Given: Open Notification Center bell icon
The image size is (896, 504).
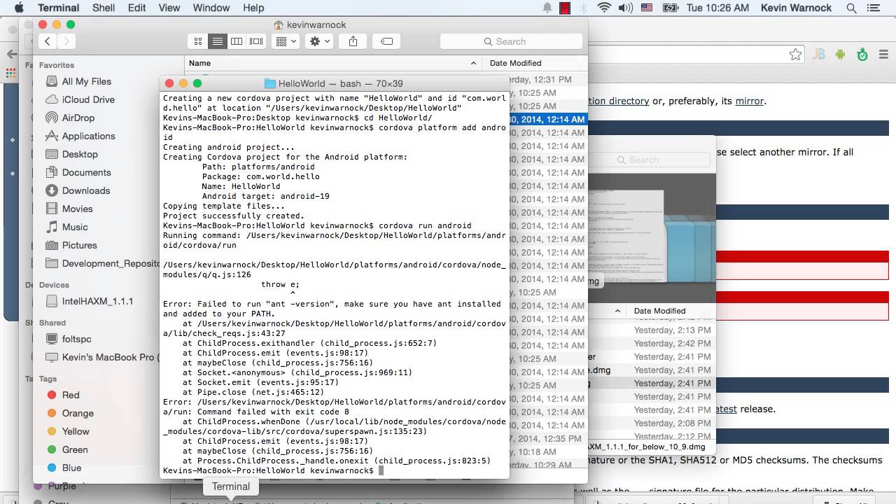Looking at the screenshot, I should (x=547, y=8).
